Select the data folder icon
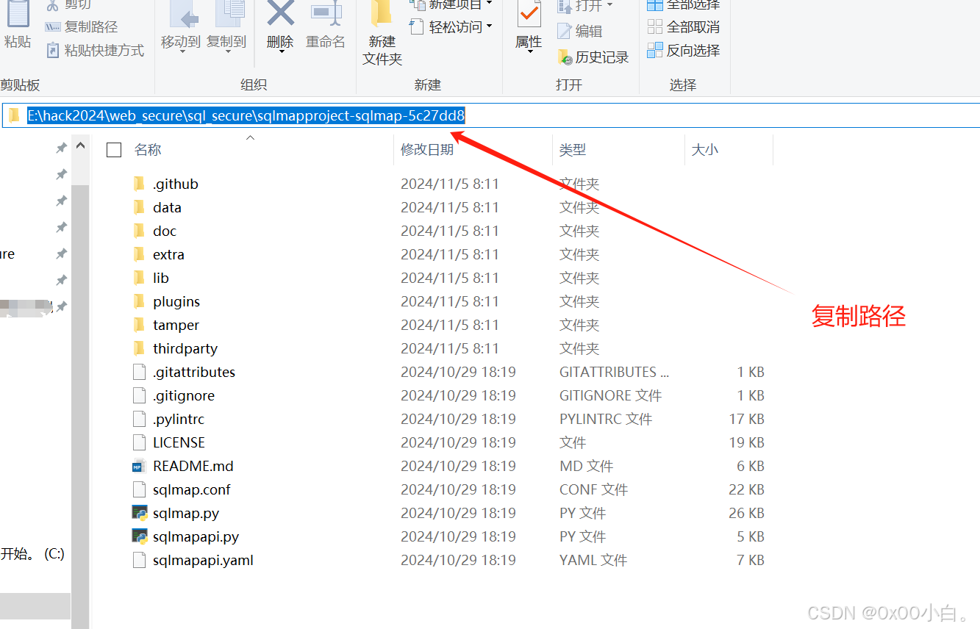 (x=139, y=207)
